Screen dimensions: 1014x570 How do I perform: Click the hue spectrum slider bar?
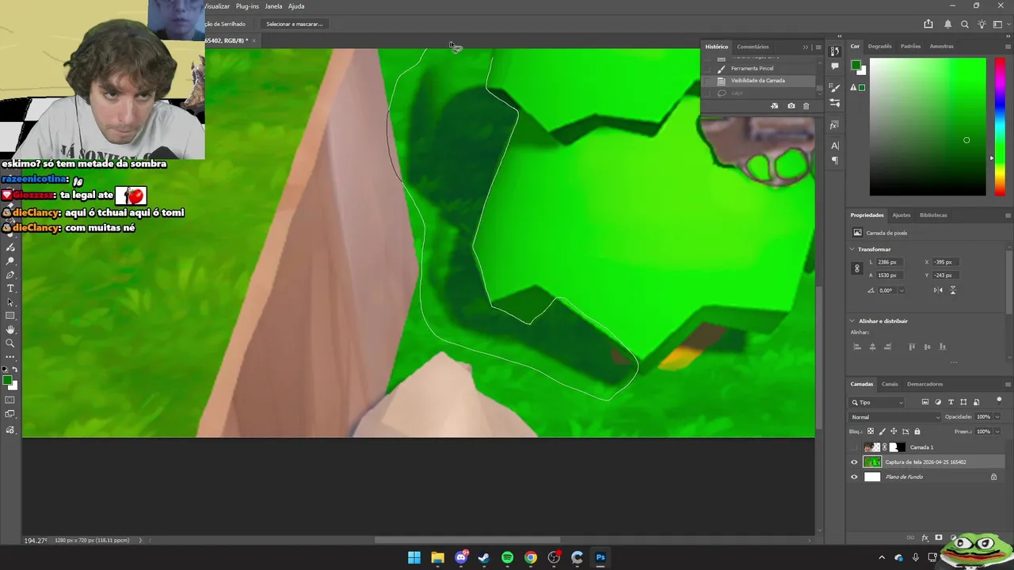(1000, 127)
